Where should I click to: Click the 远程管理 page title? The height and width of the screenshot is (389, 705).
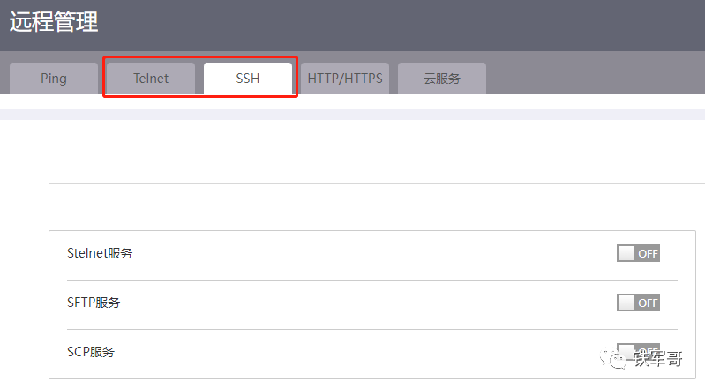click(54, 22)
